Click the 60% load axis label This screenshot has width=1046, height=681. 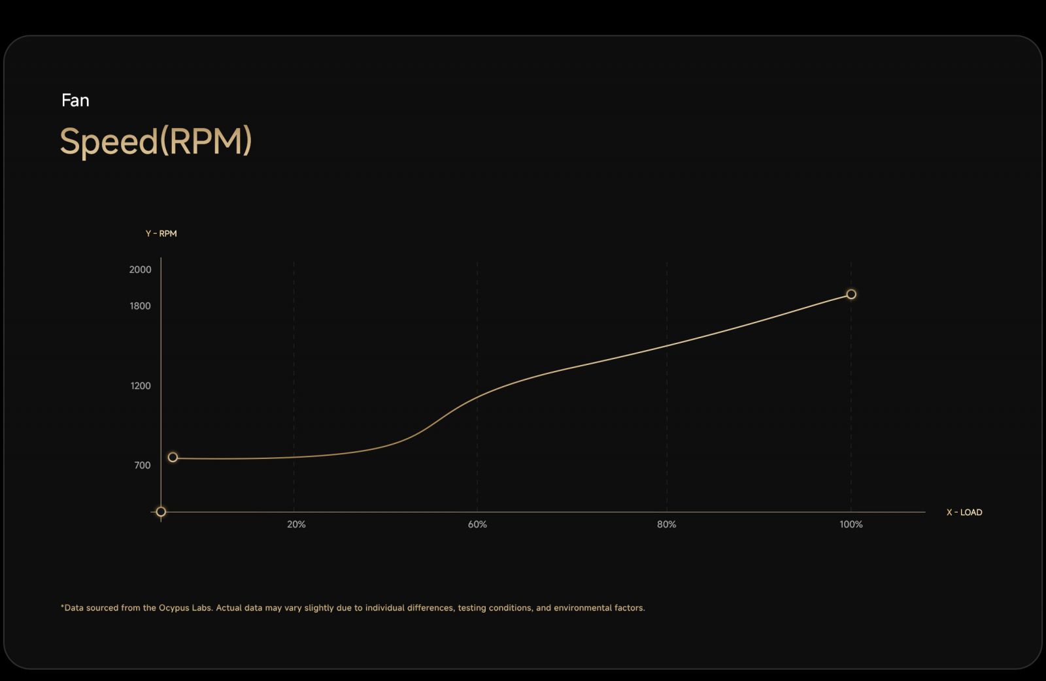point(477,524)
